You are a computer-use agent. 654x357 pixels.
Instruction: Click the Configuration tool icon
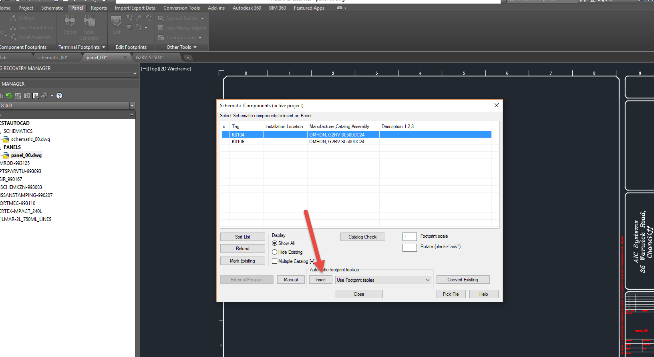click(161, 38)
